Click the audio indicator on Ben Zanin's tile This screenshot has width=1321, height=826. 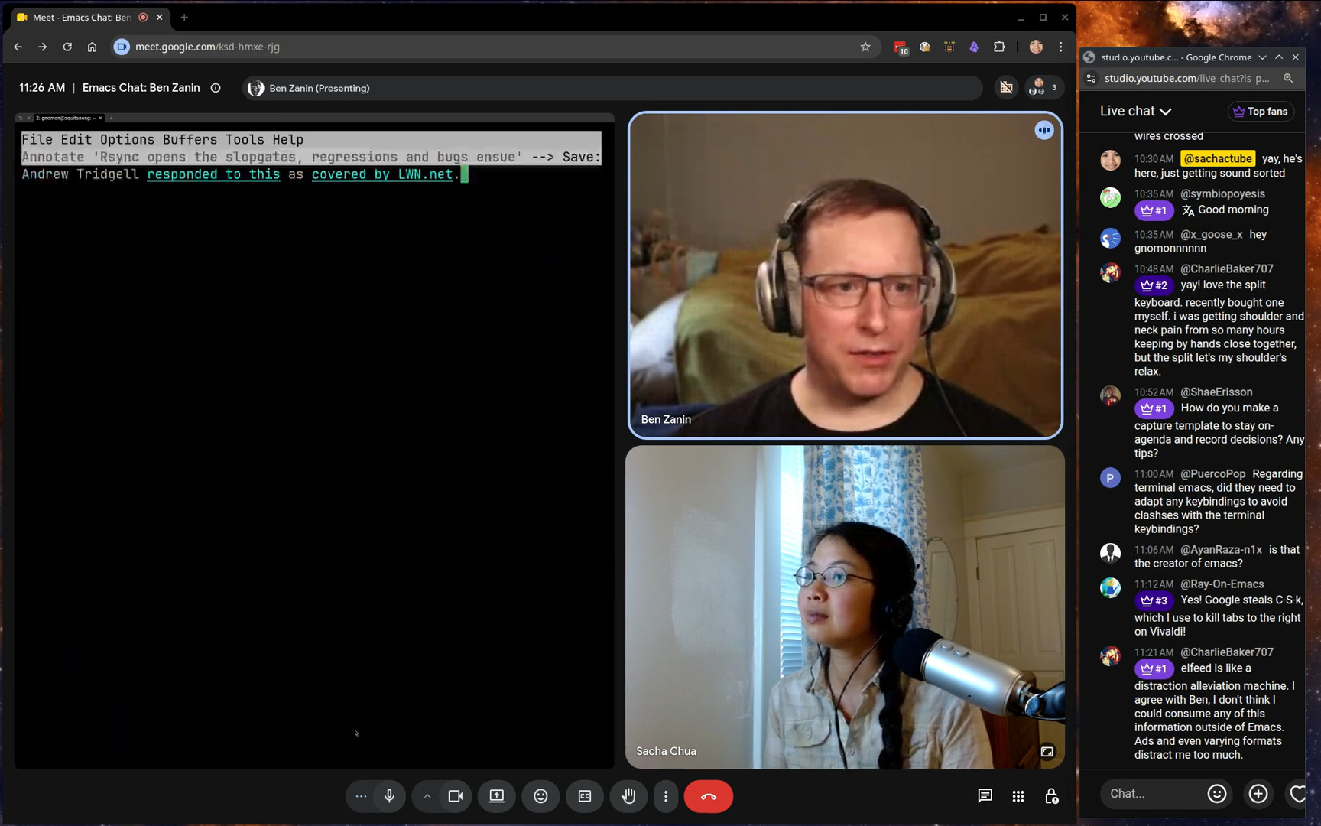coord(1044,131)
